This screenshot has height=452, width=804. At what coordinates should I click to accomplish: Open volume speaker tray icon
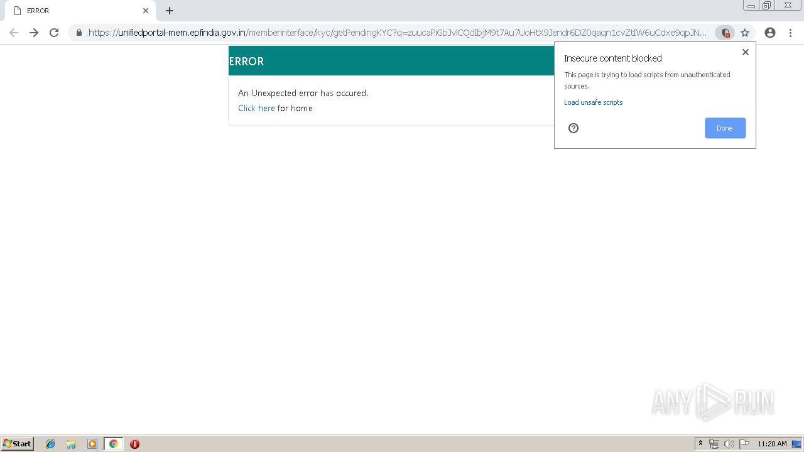pyautogui.click(x=729, y=444)
